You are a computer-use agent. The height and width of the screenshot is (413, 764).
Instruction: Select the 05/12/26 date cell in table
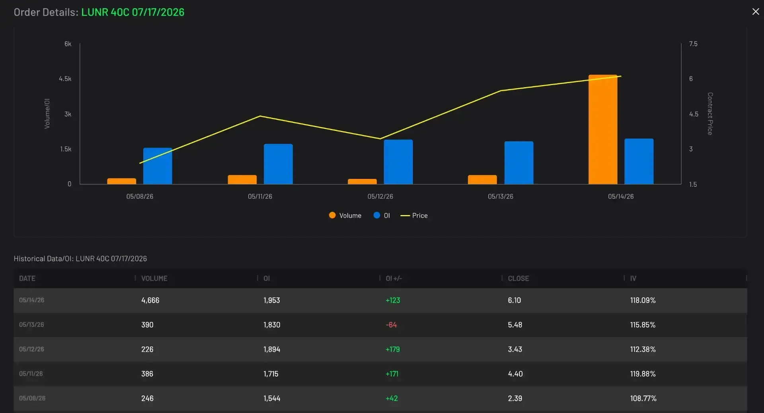pyautogui.click(x=31, y=349)
